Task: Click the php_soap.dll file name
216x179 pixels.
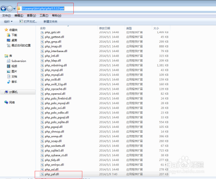Action: [x=53, y=141]
